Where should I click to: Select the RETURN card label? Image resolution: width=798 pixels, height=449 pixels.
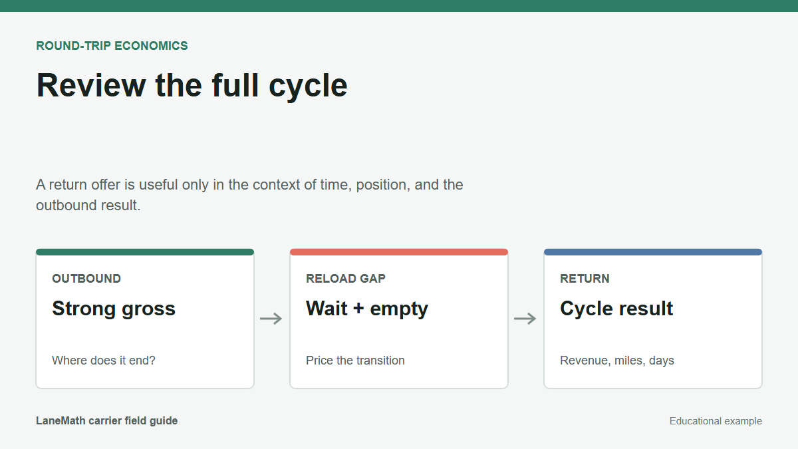point(585,279)
